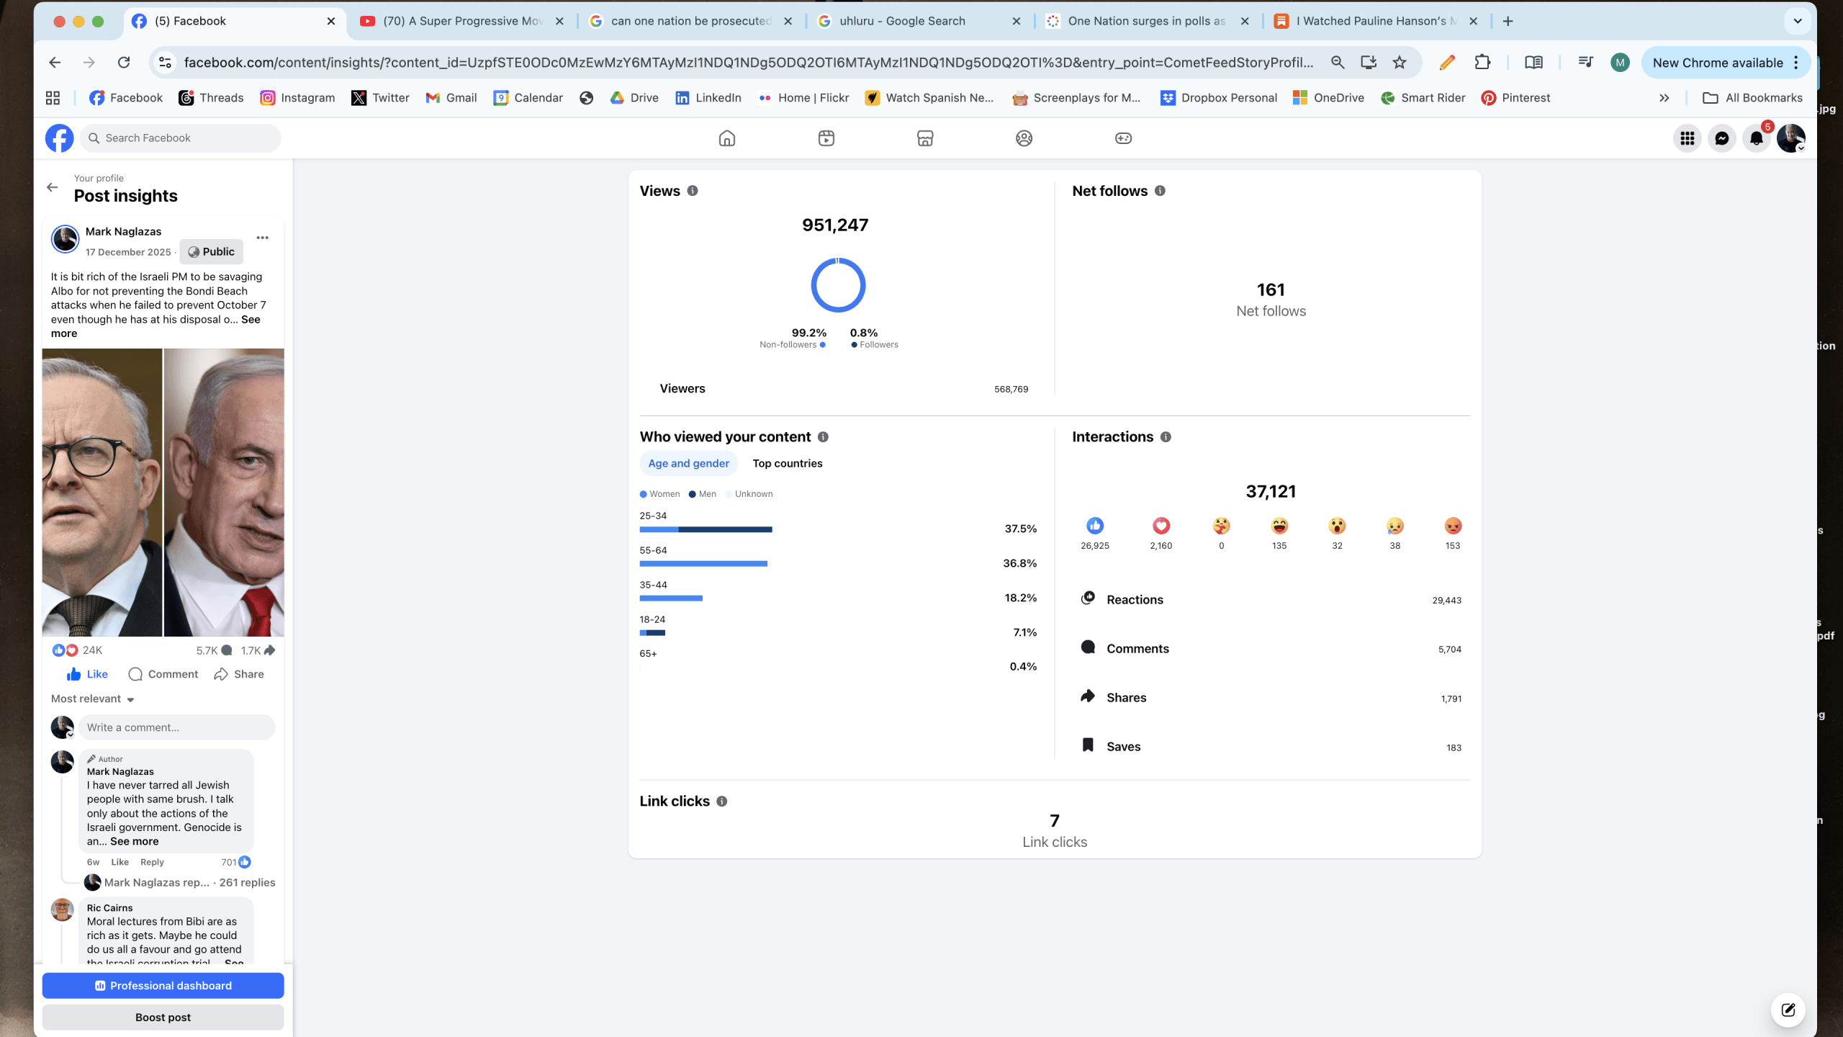Click the Views info icon
The image size is (1843, 1037).
pyautogui.click(x=693, y=191)
